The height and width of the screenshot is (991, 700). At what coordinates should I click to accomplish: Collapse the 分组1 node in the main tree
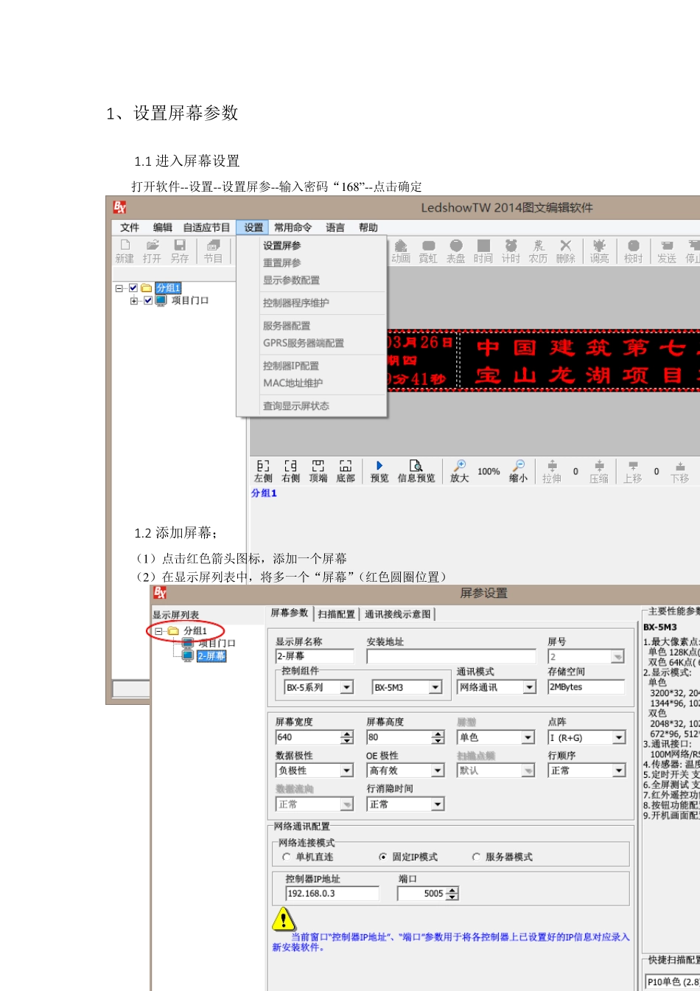point(119,288)
